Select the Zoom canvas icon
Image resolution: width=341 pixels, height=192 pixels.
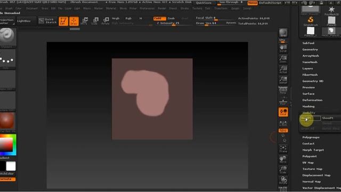tap(283, 59)
